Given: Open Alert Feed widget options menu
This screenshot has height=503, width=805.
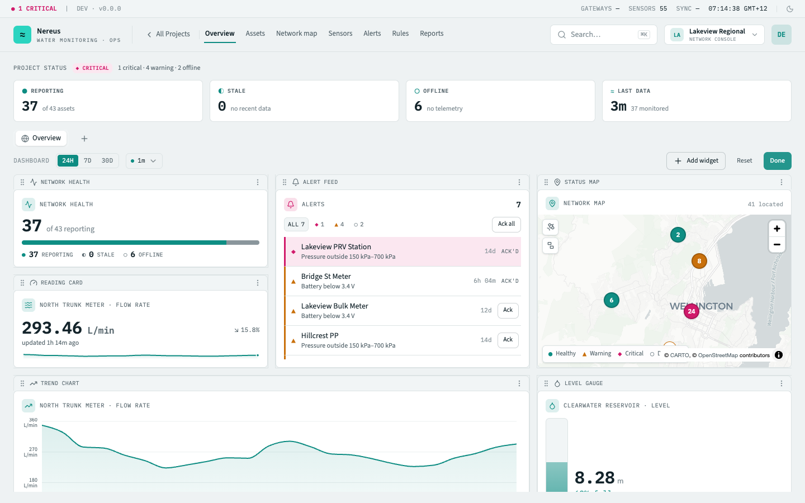Looking at the screenshot, I should [x=519, y=182].
